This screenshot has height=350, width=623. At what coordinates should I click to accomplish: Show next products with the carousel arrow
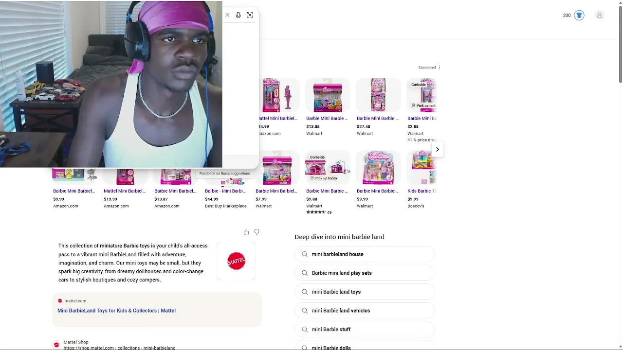click(x=438, y=150)
